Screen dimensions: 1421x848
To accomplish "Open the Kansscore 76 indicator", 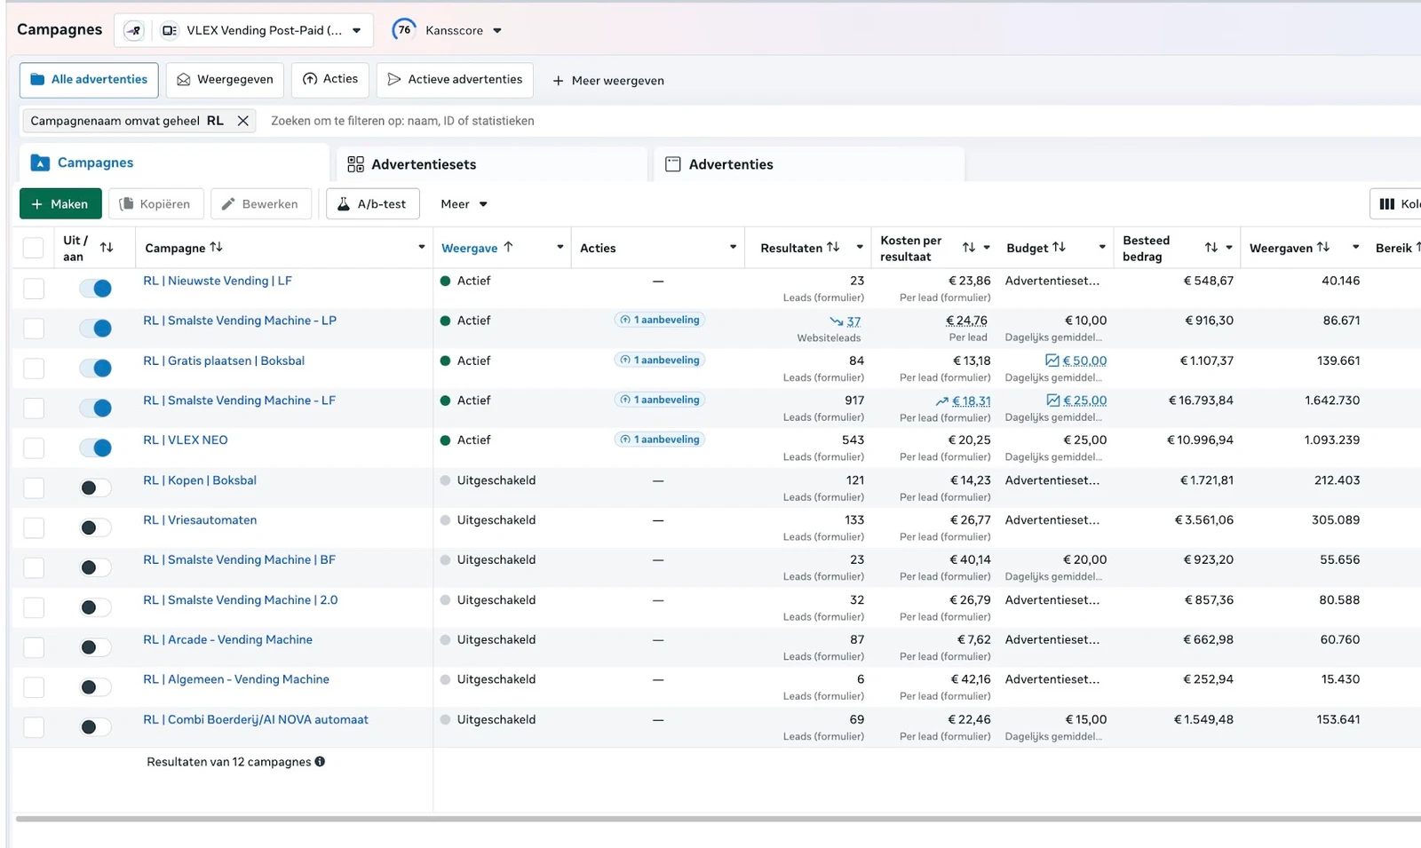I will (404, 30).
